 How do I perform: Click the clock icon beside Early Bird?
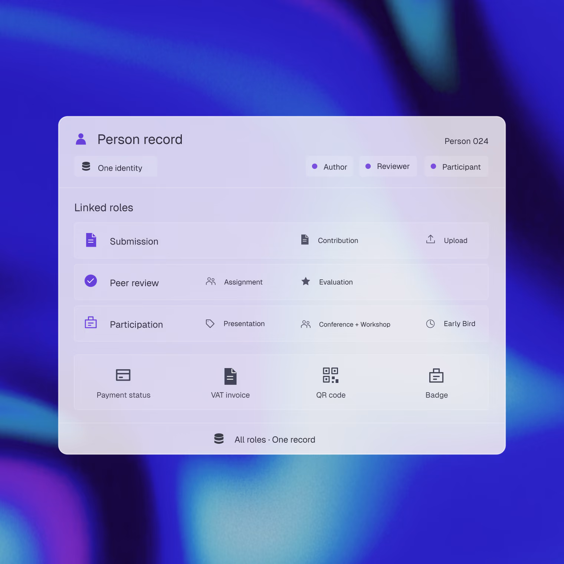click(430, 324)
